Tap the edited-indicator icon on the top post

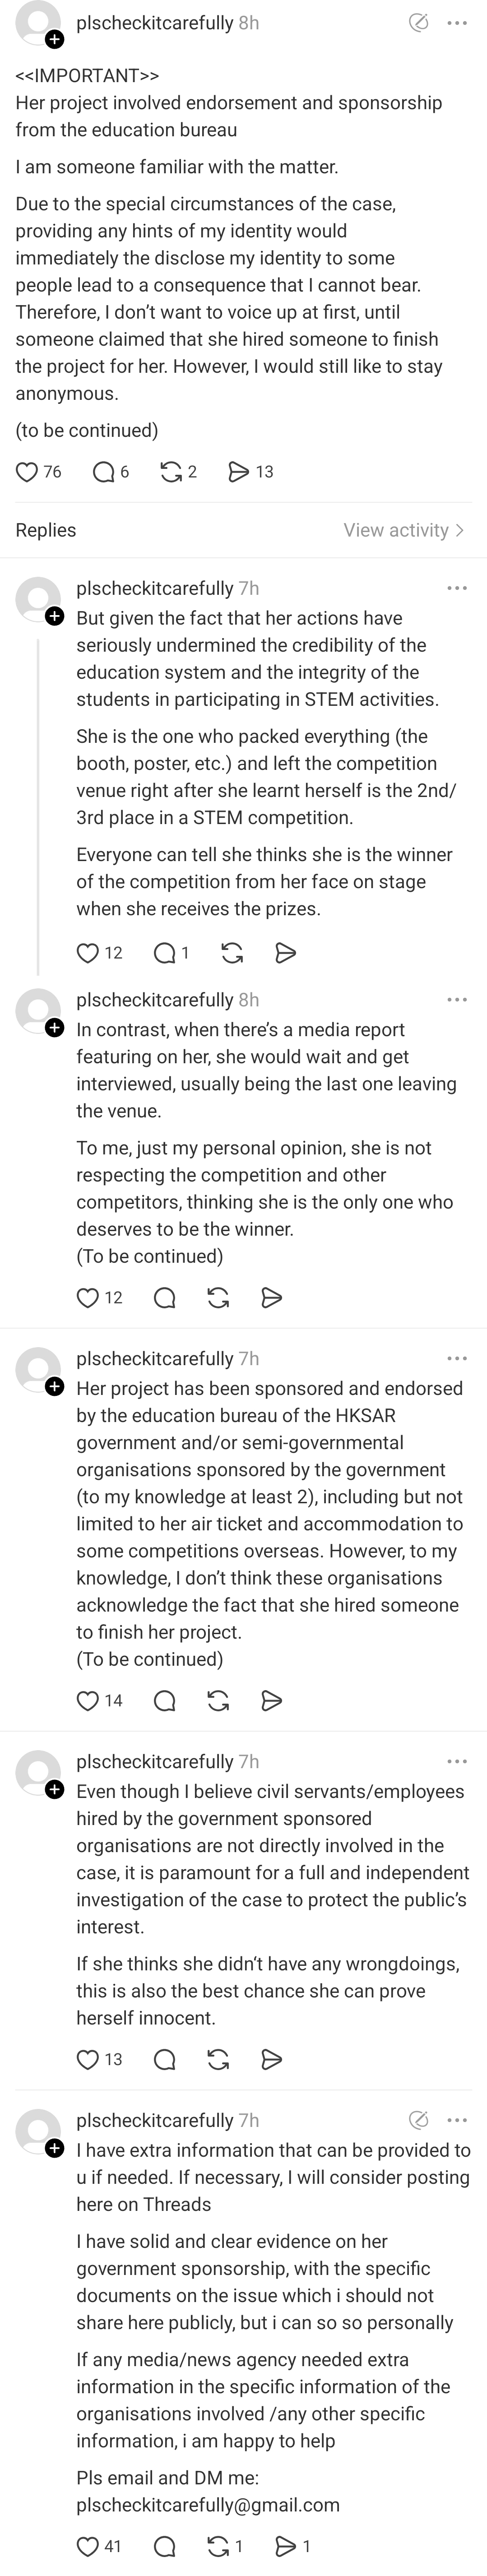pos(419,23)
